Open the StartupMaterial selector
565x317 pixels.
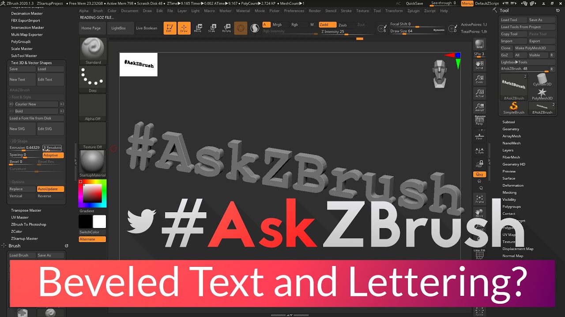pyautogui.click(x=93, y=164)
